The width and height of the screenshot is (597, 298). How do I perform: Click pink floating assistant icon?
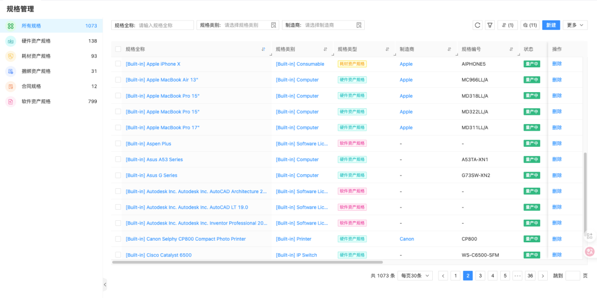coord(590,251)
